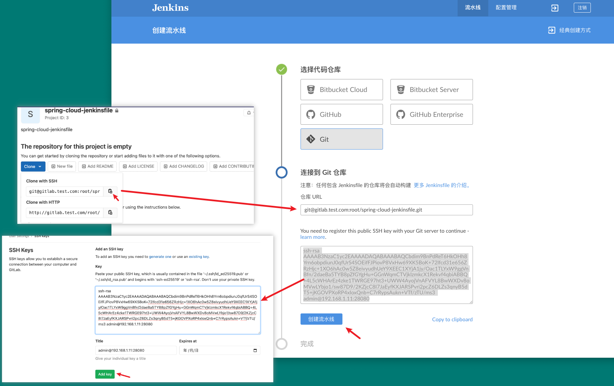Select GitHub Enterprise repository option
This screenshot has width=614, height=386.
[431, 114]
